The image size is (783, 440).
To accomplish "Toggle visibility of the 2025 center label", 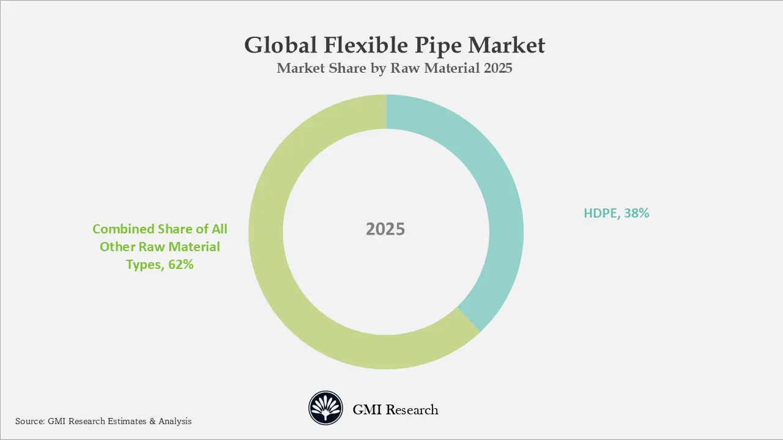I will point(386,229).
